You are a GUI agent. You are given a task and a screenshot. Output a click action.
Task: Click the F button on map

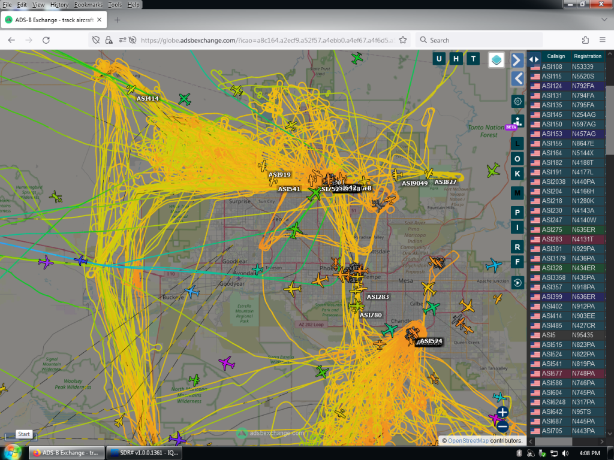click(x=517, y=262)
